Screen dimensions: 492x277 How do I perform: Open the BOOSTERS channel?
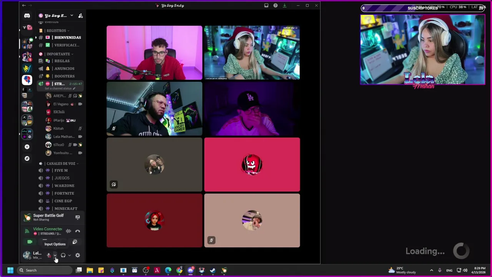[x=61, y=76]
